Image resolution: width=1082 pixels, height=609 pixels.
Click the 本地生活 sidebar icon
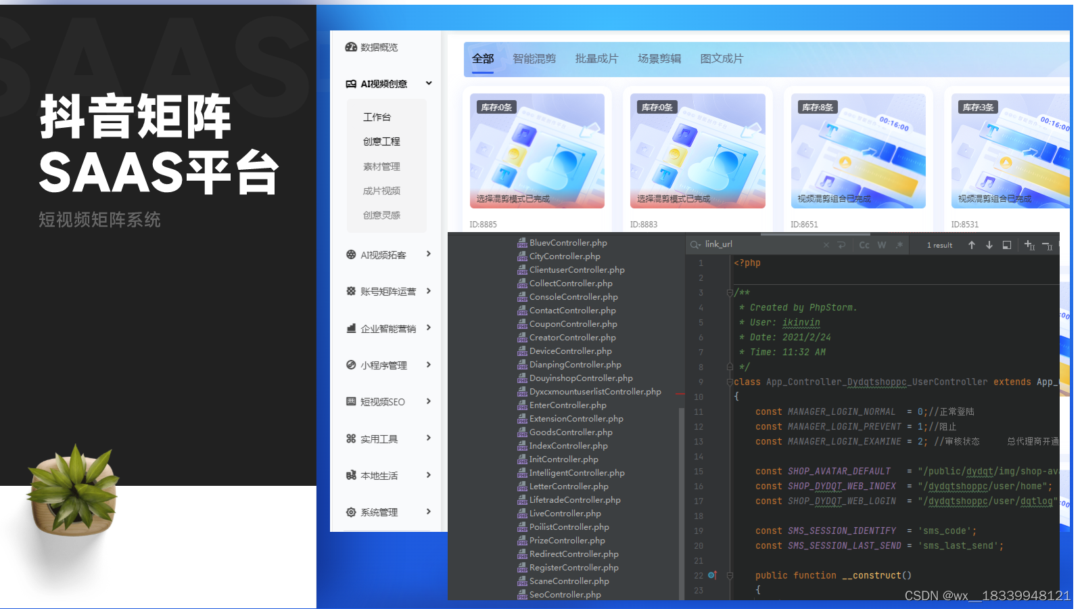pos(351,475)
